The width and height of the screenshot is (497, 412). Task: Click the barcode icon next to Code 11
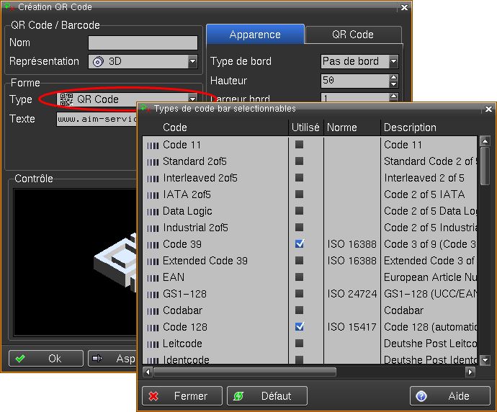point(153,145)
